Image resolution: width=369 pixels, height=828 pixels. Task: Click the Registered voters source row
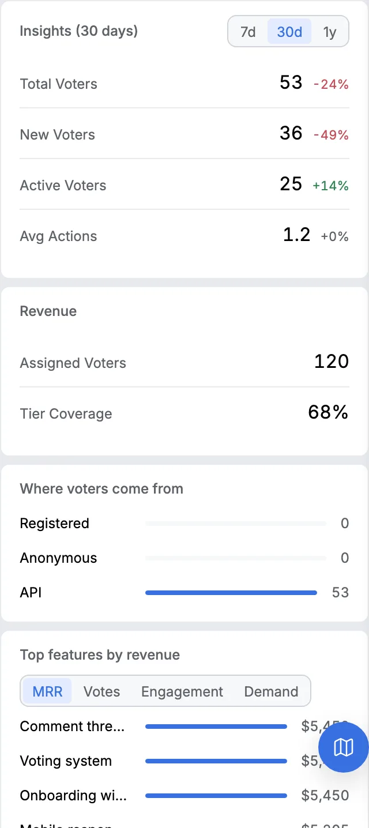184,524
